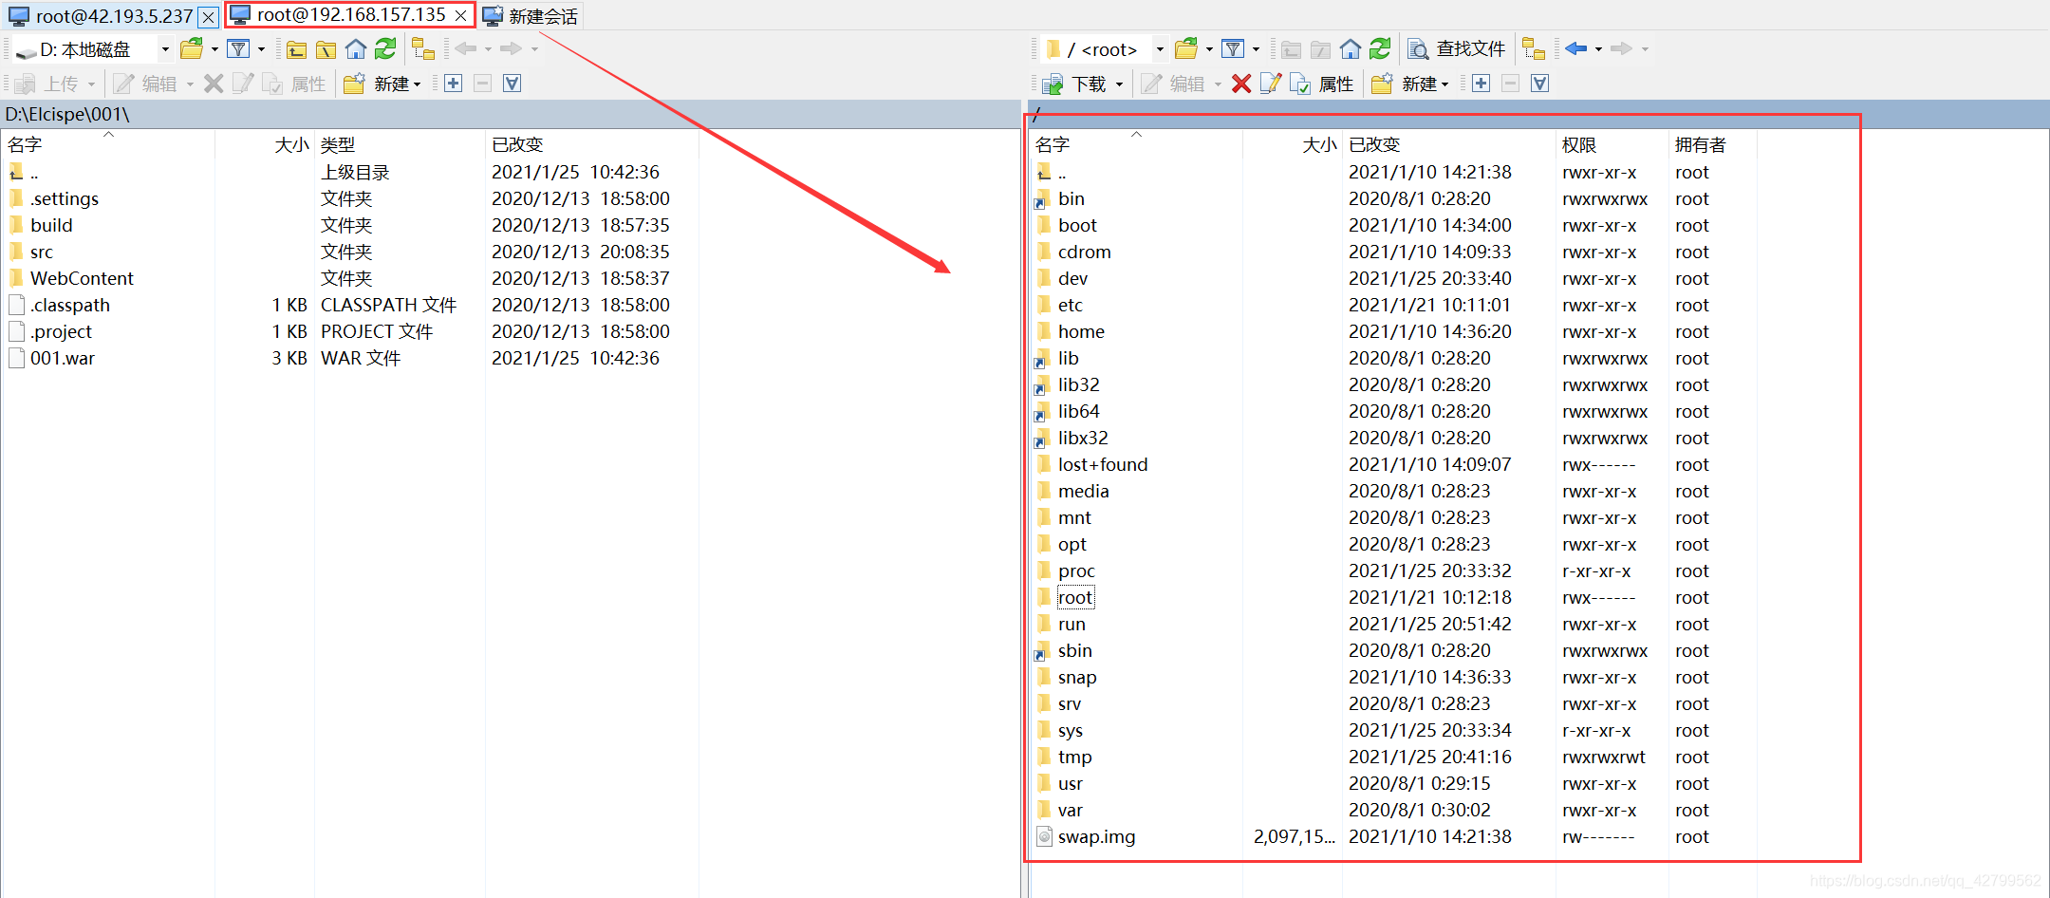Select all remote files plus icon

click(x=1482, y=84)
